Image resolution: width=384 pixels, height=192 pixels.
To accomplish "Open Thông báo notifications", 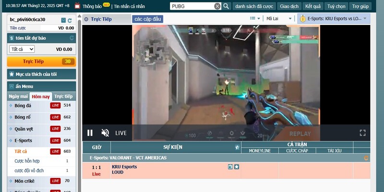I will (x=92, y=6).
